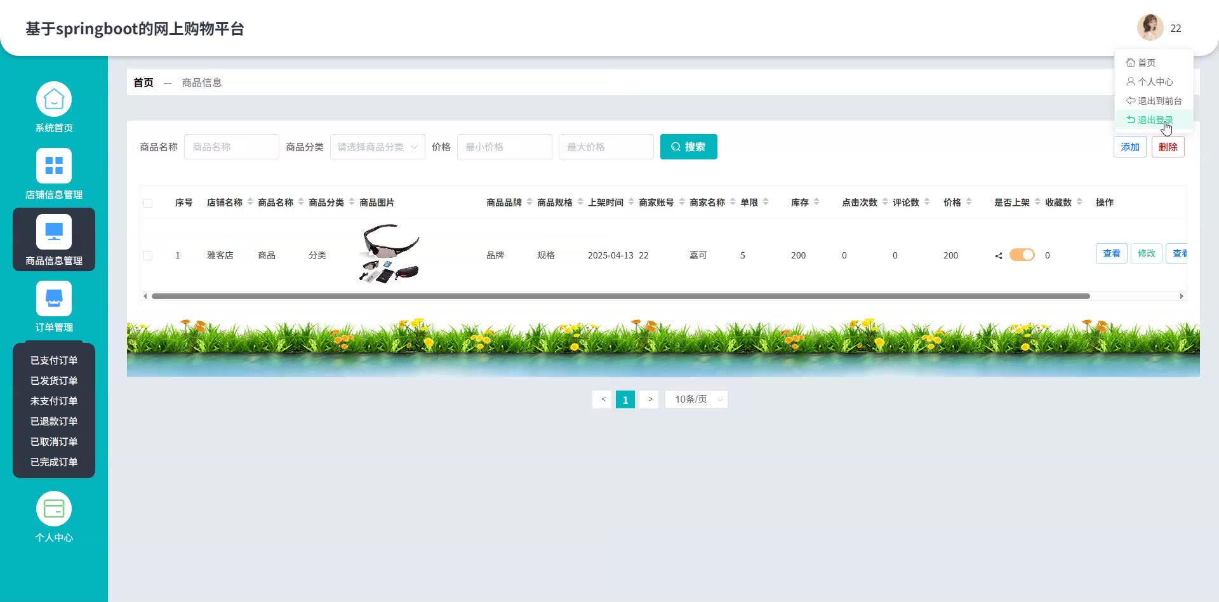Sort the table by 商家账号
Screen dimensions: 1219x602
pyautogui.click(x=682, y=202)
